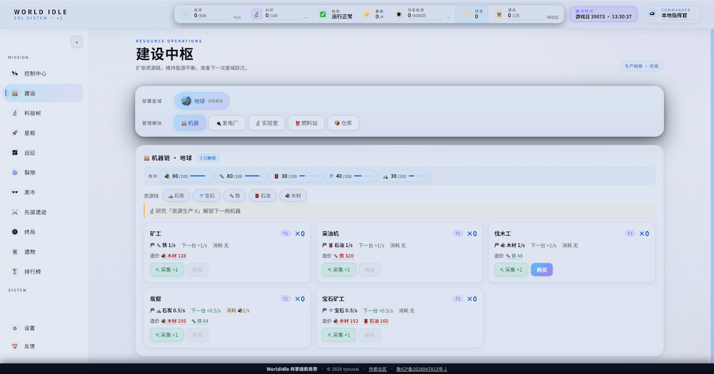The height and width of the screenshot is (374, 714).
Task: Click the 石油 160 cost on 宝石矿工 card
Action: [376, 321]
